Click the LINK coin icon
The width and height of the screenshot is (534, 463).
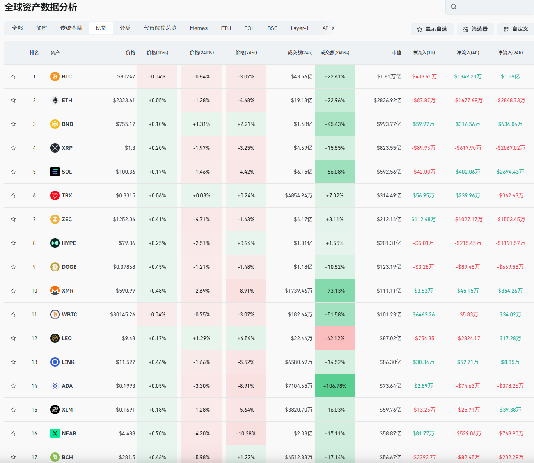pos(55,362)
